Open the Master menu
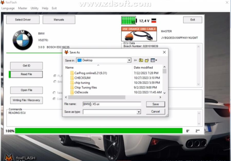This screenshot has height=161, width=231. coord(23,8)
